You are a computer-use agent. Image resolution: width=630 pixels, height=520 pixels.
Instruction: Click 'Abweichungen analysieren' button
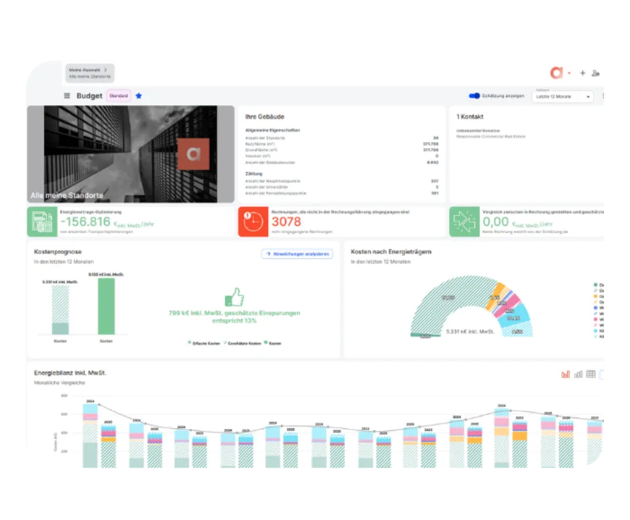coord(296,254)
